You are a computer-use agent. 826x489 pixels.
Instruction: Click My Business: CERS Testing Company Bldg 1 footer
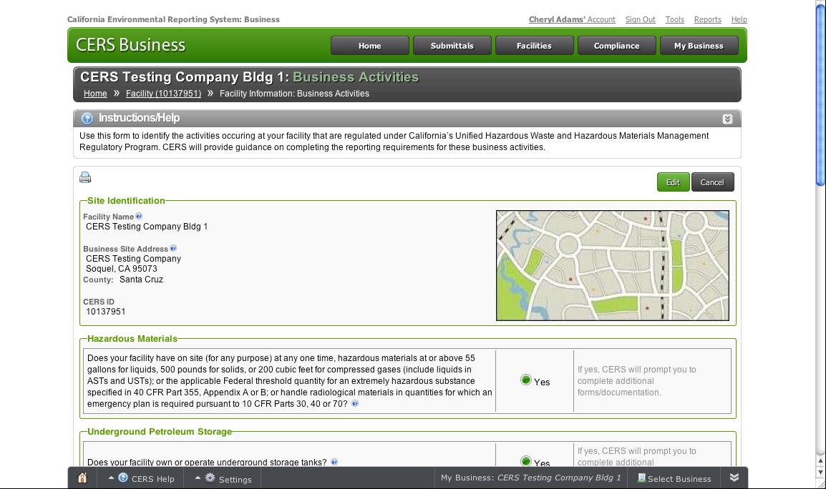(531, 478)
